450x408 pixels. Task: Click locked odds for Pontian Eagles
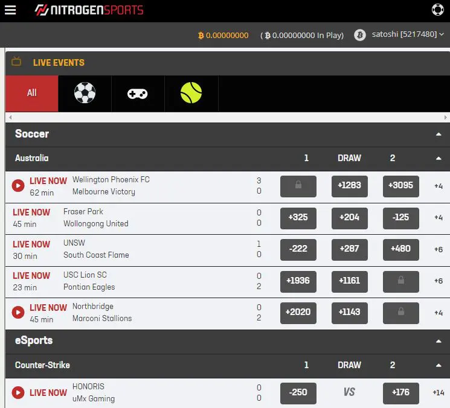click(x=401, y=282)
